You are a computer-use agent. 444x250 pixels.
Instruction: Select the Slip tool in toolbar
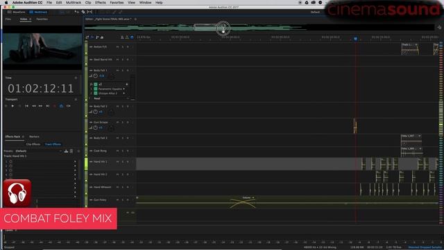89,12
